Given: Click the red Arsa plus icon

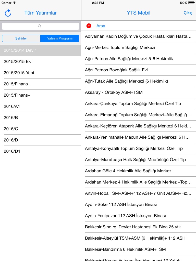Looking at the screenshot, I should coord(89,26).
